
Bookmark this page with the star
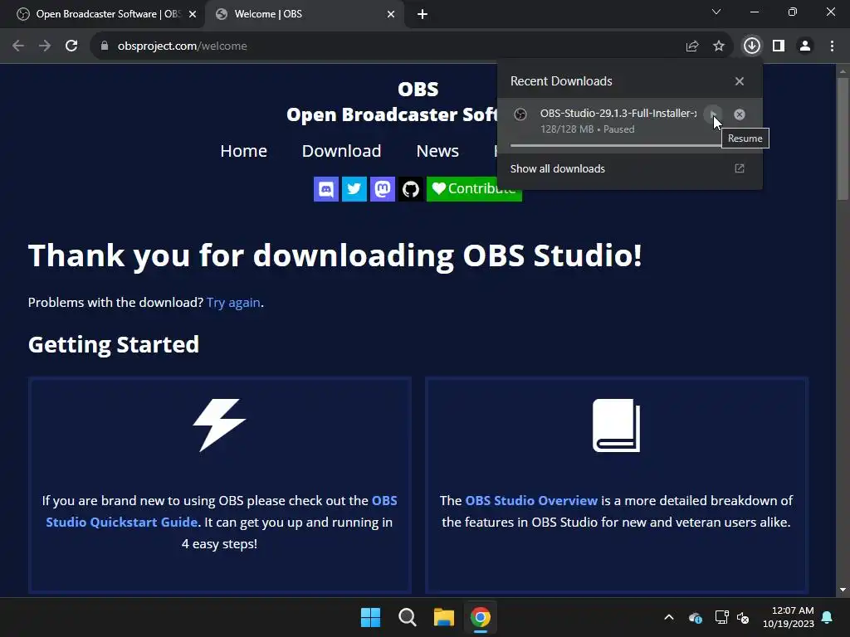pos(719,46)
